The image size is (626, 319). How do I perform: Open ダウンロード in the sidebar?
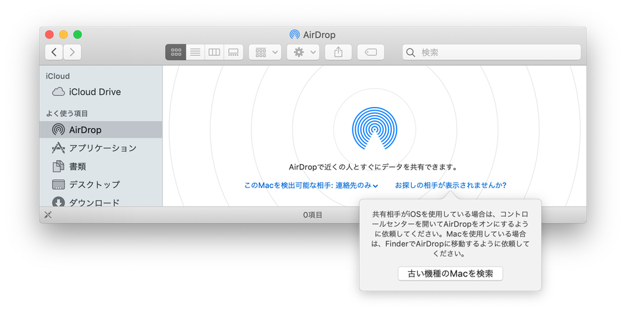100,201
